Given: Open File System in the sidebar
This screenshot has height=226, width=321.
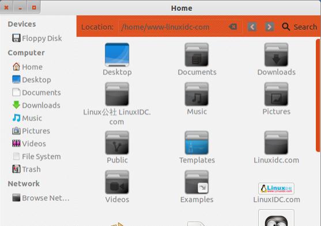Looking at the screenshot, I should (36, 156).
